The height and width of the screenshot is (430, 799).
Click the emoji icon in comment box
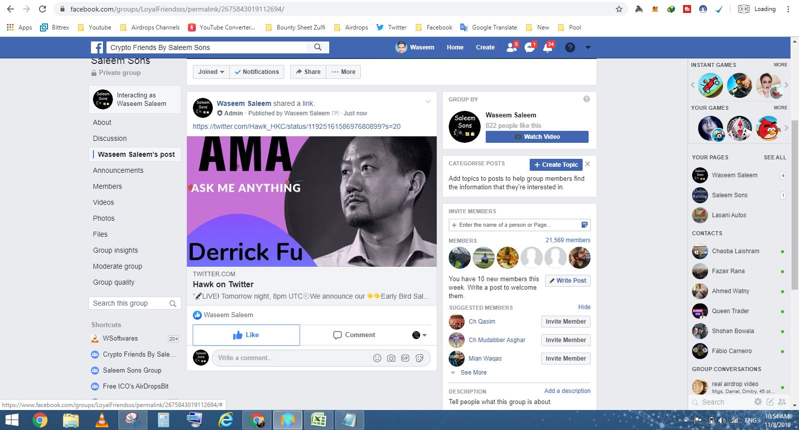[x=377, y=358]
